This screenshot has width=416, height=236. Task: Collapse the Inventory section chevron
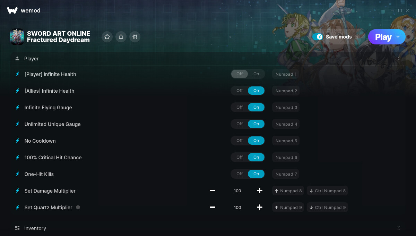398,228
